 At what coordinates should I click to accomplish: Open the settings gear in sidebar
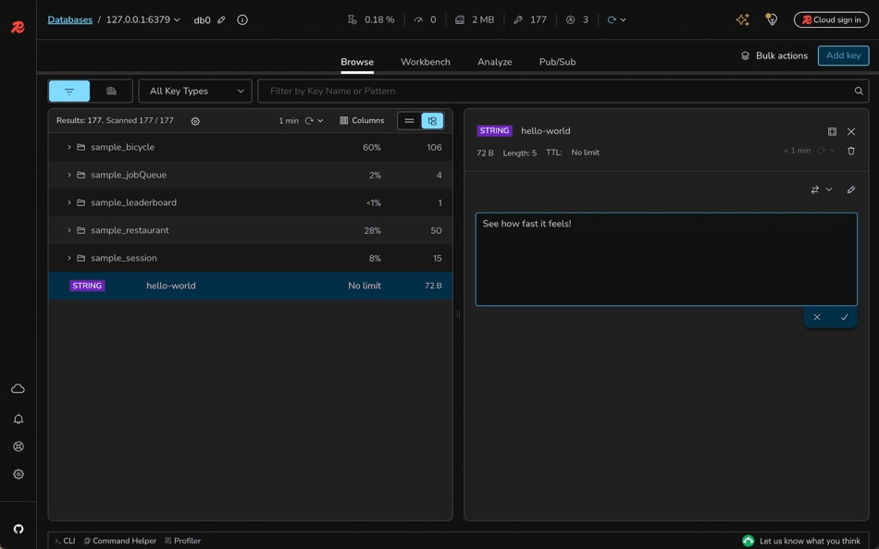click(18, 474)
